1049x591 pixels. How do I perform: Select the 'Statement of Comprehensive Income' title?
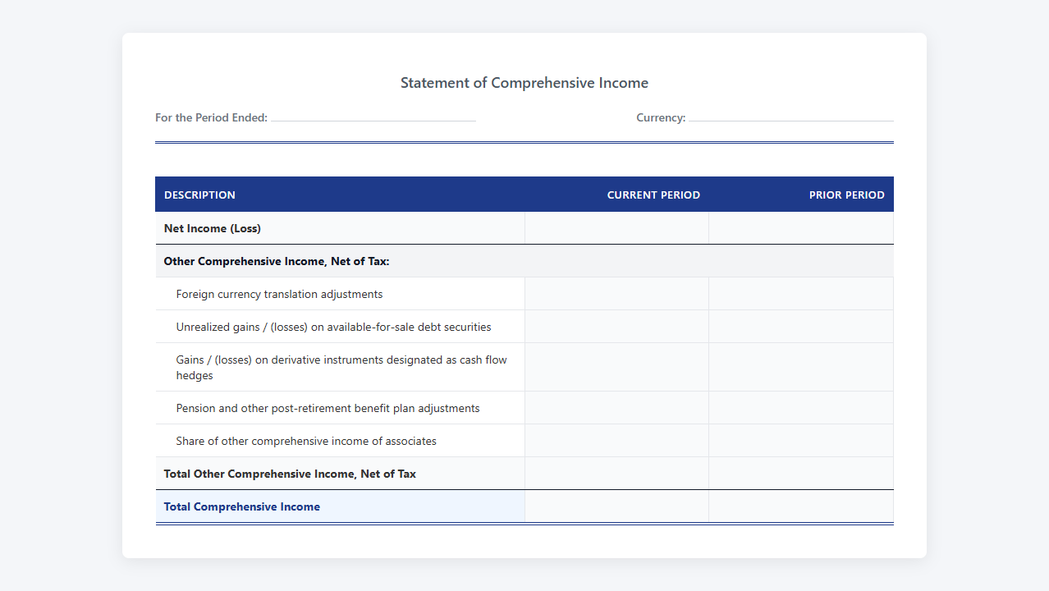[x=524, y=83]
